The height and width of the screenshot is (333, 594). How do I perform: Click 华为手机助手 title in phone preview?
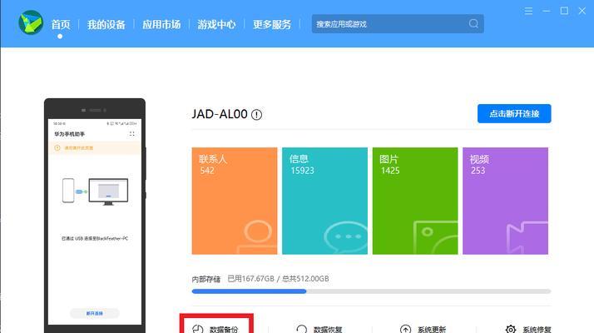point(69,134)
